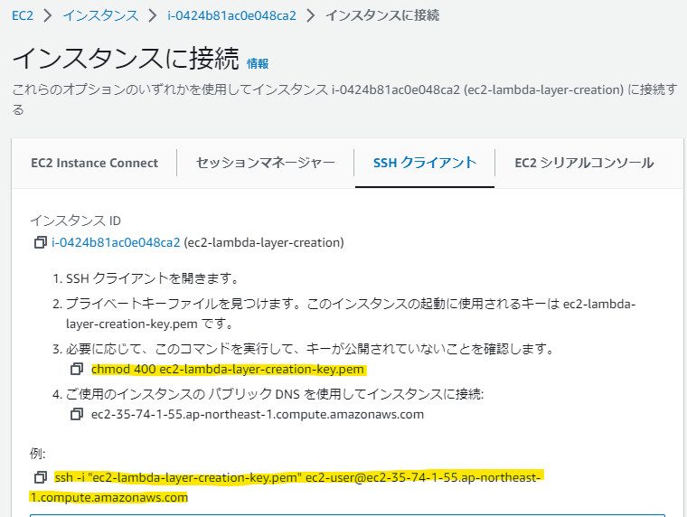This screenshot has height=517, width=687.
Task: Click the 例: label
Action: point(38,454)
